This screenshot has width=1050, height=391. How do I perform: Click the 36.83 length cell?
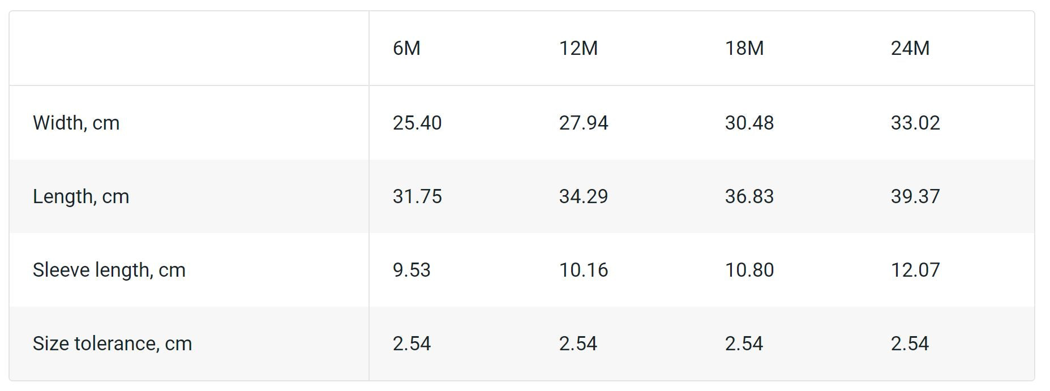coord(749,197)
